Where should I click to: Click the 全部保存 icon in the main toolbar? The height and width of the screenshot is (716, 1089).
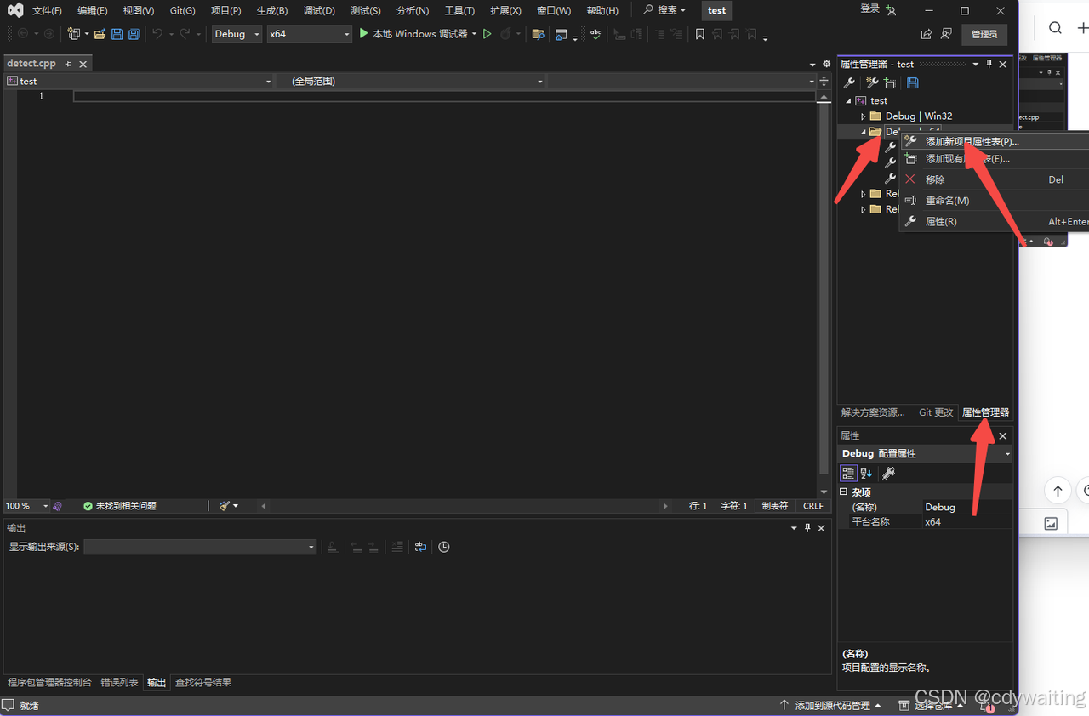[x=134, y=33]
